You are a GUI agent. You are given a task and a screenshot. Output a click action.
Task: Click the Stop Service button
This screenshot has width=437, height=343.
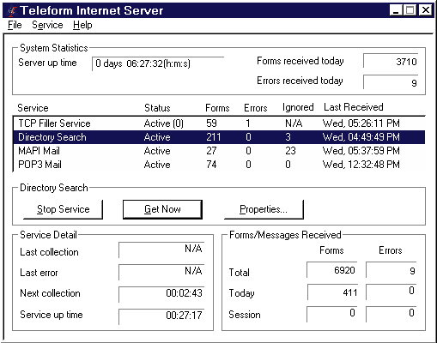(x=63, y=209)
